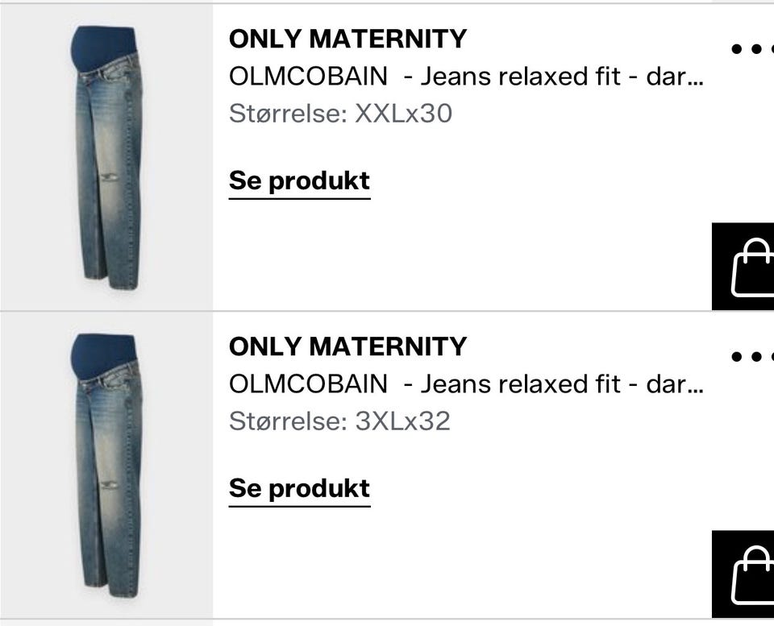Tap the XXLx30 jeans product thumbnail
The width and height of the screenshot is (774, 626).
[x=106, y=157]
